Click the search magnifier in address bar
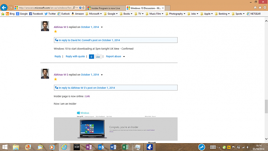 74,8
